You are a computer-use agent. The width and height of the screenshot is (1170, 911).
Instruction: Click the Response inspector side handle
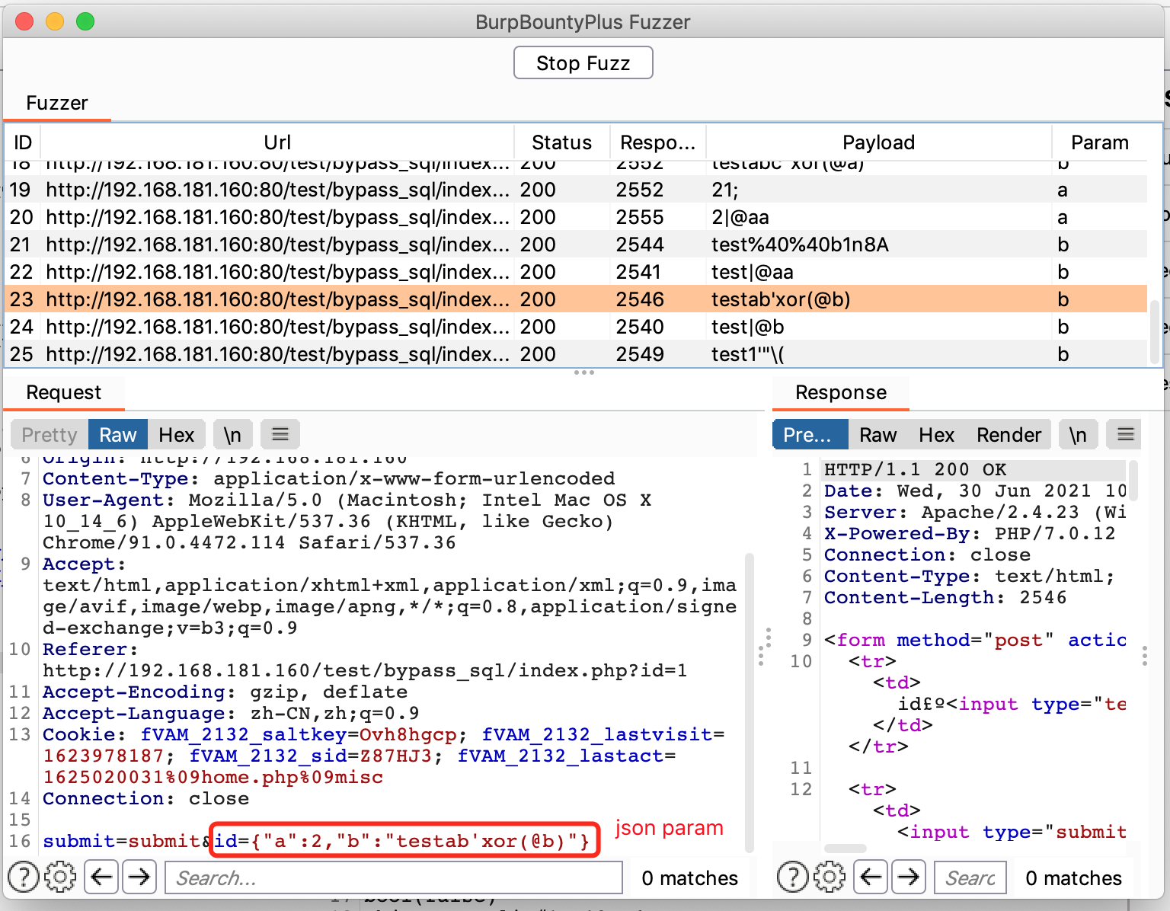[x=1145, y=656]
